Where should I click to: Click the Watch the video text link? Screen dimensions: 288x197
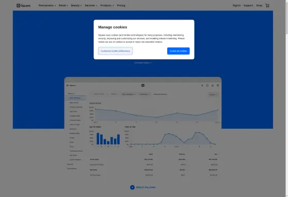click(146, 187)
